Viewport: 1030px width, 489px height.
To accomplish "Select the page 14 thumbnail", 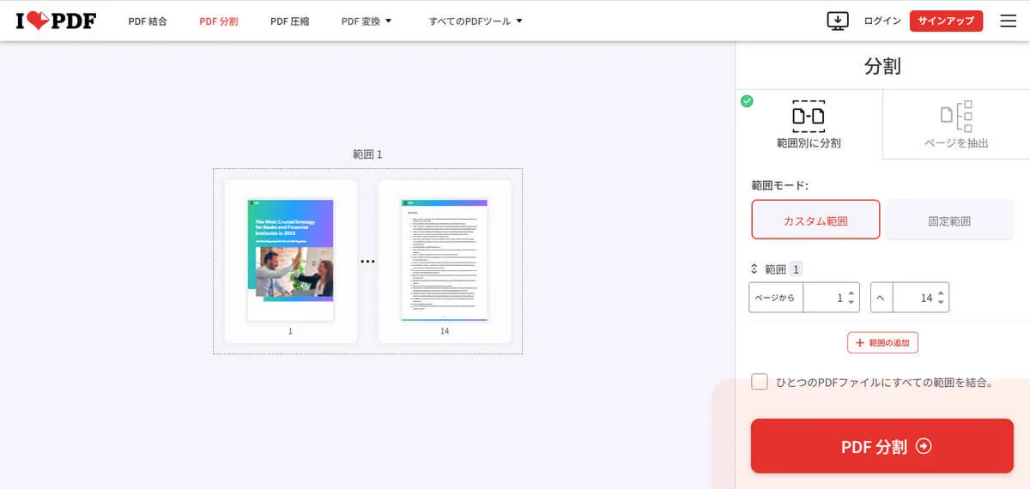I will point(444,260).
